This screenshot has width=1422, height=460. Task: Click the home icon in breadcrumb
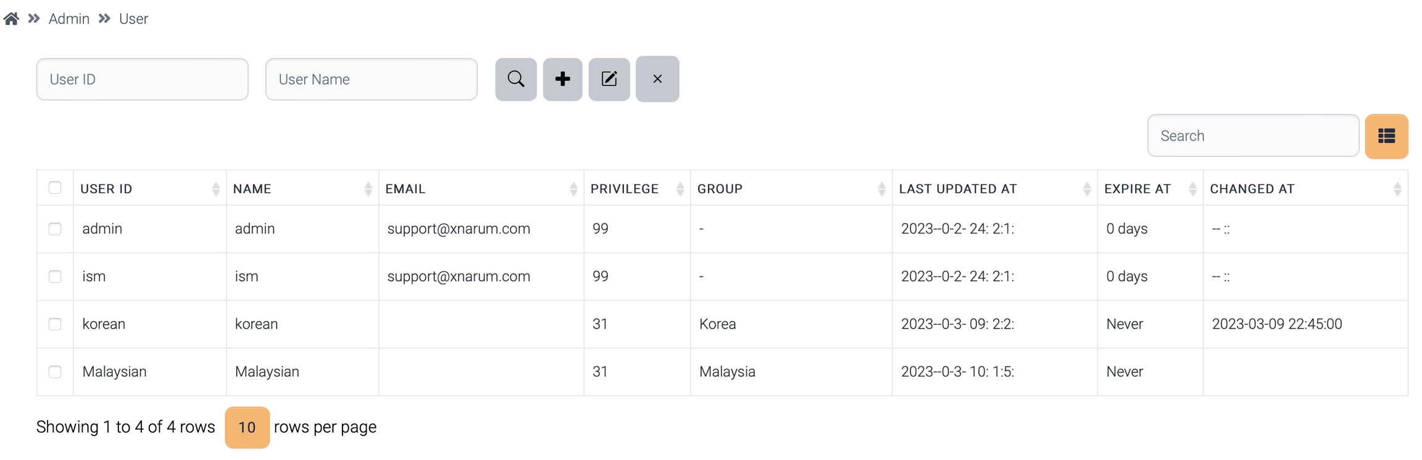point(11,19)
